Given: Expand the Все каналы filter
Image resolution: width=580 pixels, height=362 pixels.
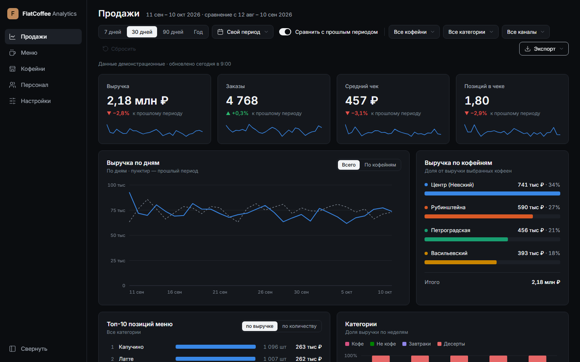Looking at the screenshot, I should (526, 32).
